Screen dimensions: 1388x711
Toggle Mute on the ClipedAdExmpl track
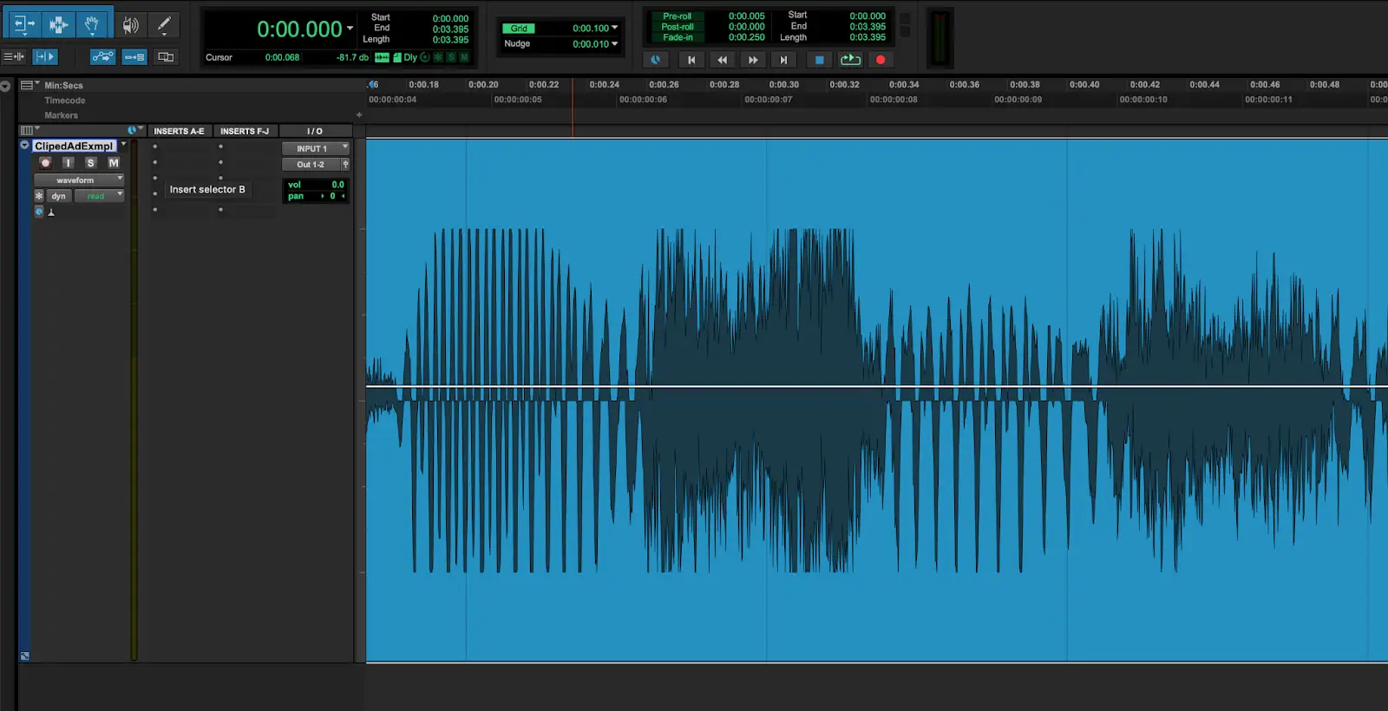tap(113, 163)
